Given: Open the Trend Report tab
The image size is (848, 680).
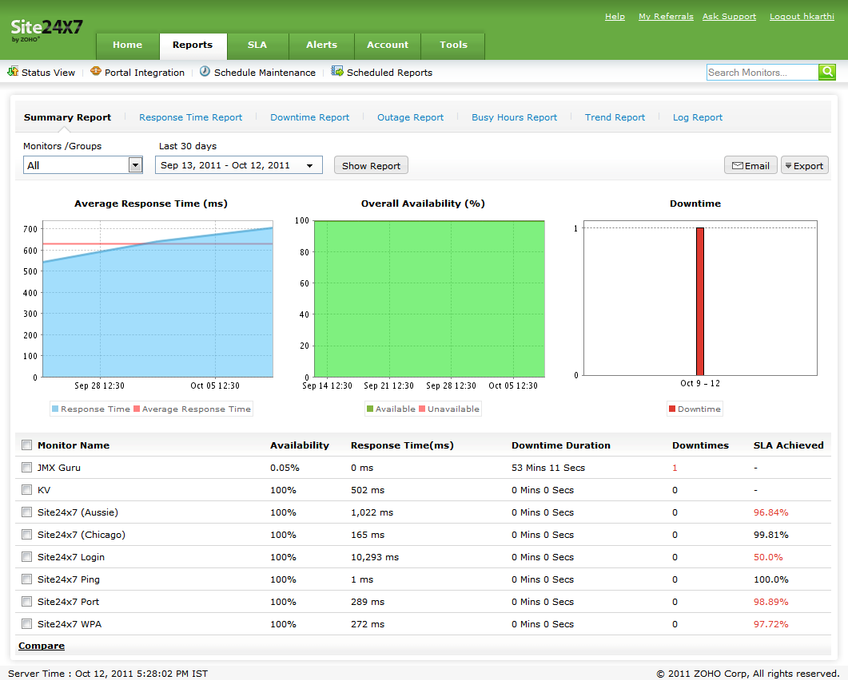Looking at the screenshot, I should coord(615,117).
